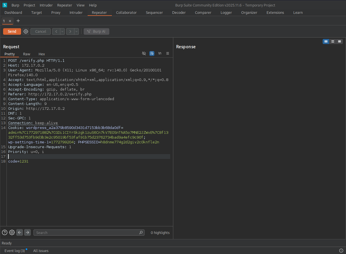Click the 'Priority: u=0, i' header
Screen dimensions: 346x254
click(x=26, y=152)
